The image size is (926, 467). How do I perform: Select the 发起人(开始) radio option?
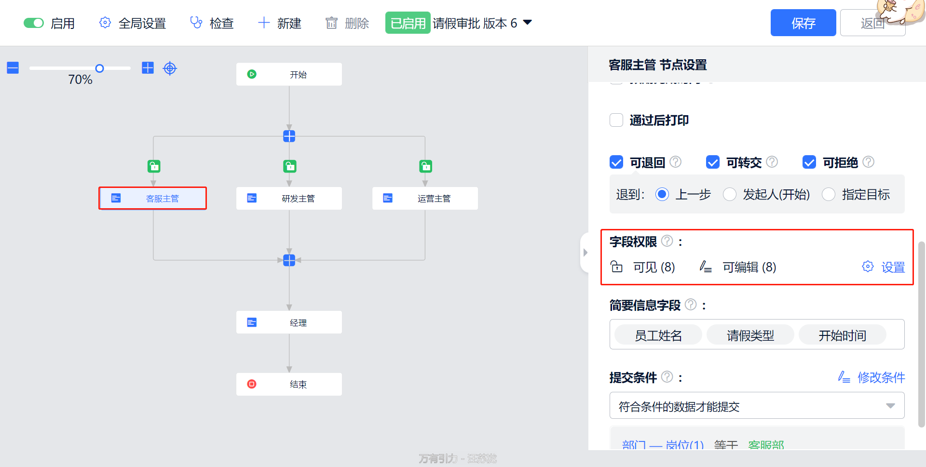(x=730, y=194)
